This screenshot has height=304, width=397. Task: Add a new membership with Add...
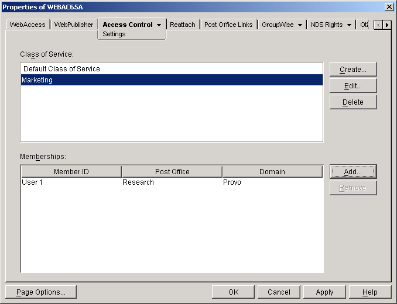tap(353, 172)
